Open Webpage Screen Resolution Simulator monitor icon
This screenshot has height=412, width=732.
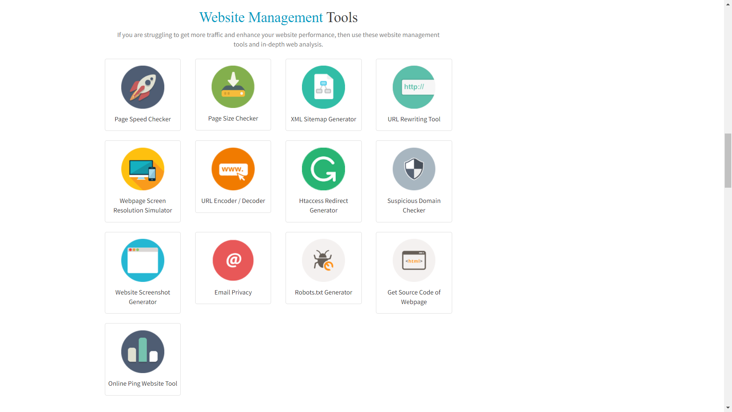143,169
